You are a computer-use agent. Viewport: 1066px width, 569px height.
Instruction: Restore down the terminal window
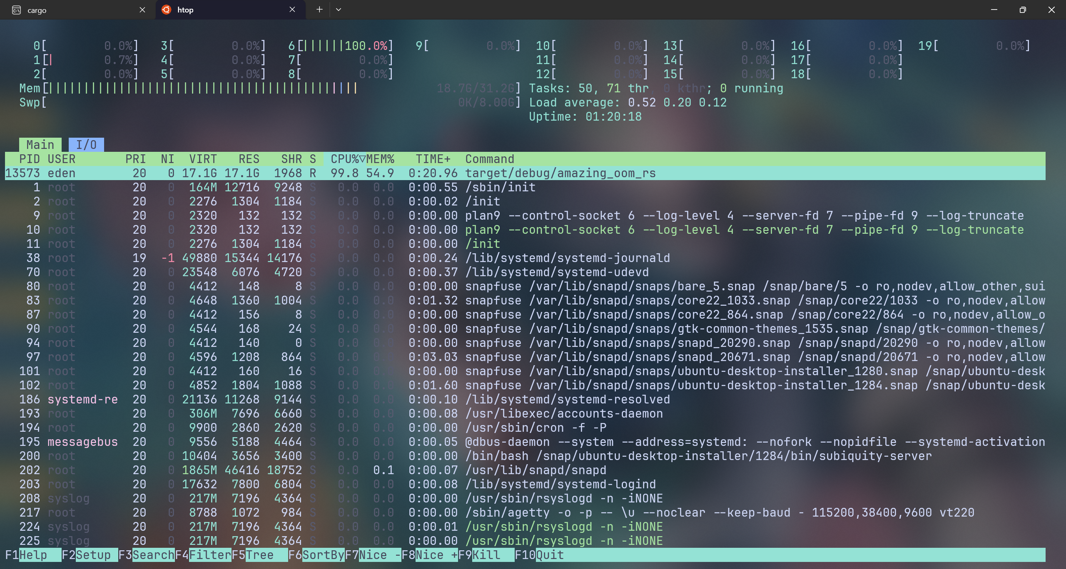click(1023, 10)
